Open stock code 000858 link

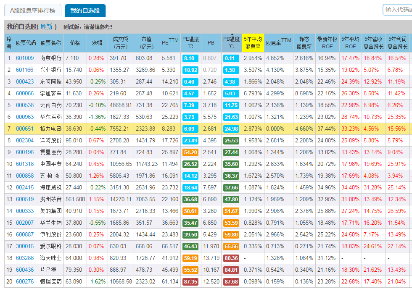25,176
